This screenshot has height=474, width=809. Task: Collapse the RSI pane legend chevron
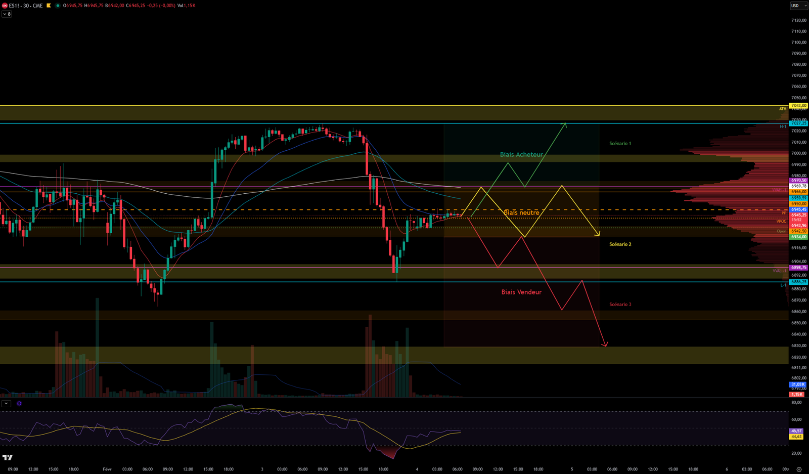pyautogui.click(x=6, y=404)
